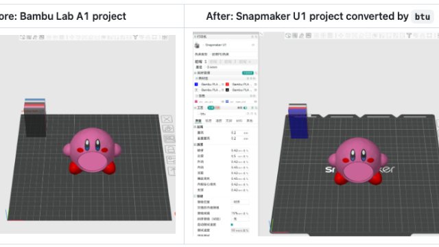Click the black filament color swatch
Viewport: 439px width, 247px height.
tap(227, 90)
